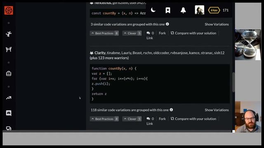Compare function countBy solution with your solution
Screen dimensions: 264x148
[193, 119]
